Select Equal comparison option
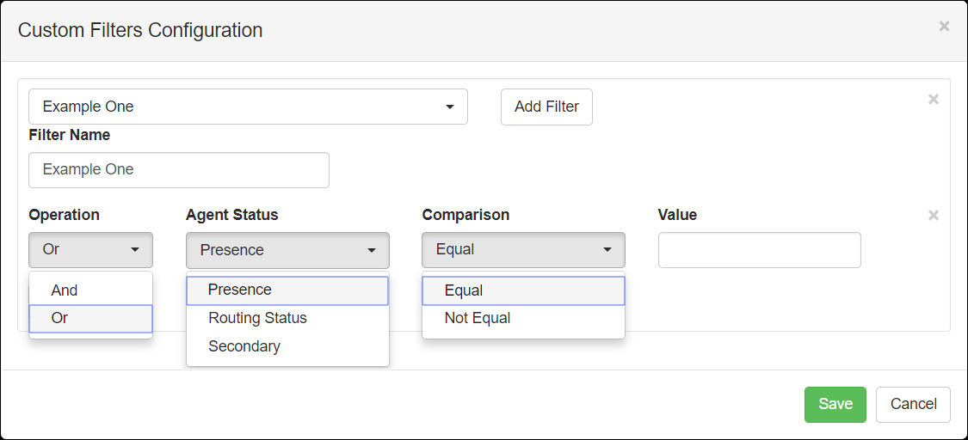968x440 pixels. [523, 290]
